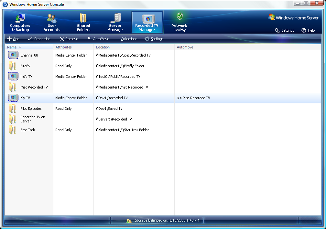This screenshot has height=229, width=326.
Task: Click the plus icon next to Add
Action: pyautogui.click(x=9, y=39)
